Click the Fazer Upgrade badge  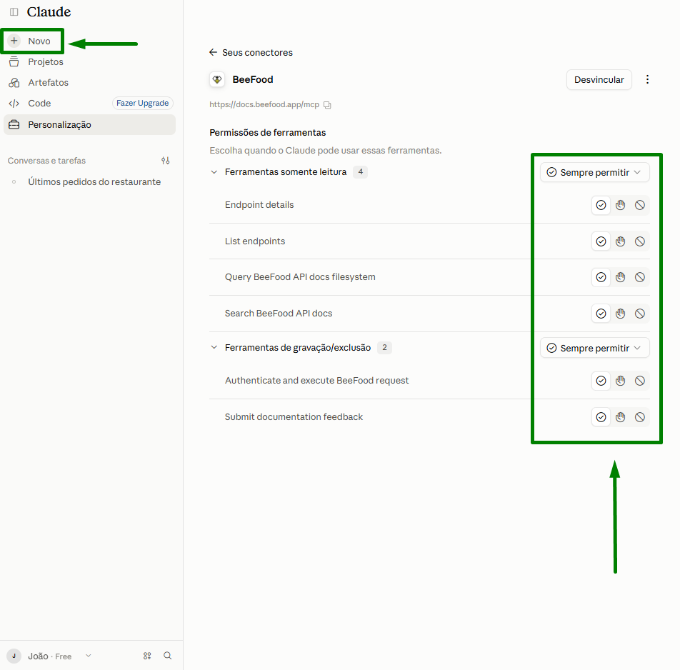click(143, 103)
